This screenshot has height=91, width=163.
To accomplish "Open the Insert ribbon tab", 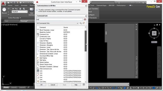I will tap(17, 6).
